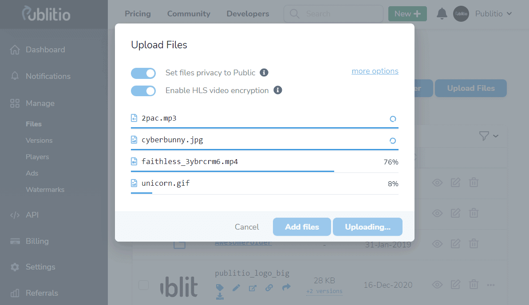This screenshot has height=305, width=529.
Task: Click the share arrow icon under publitio_logo_big
Action: point(286,288)
